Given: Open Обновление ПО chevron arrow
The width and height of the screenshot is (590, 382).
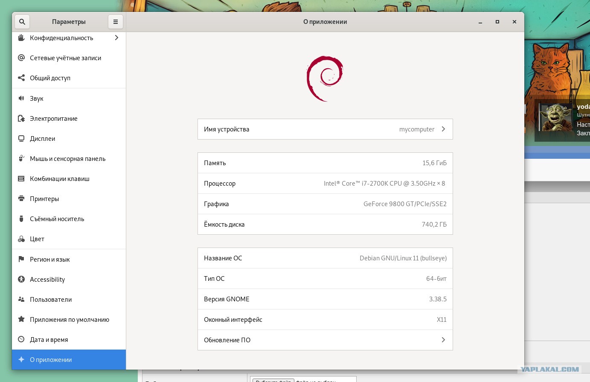Looking at the screenshot, I should tap(443, 340).
